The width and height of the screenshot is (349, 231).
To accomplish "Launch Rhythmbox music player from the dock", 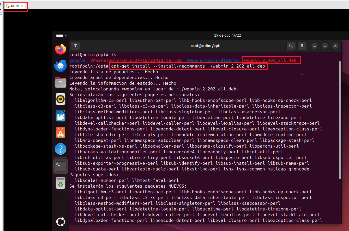I will 60,99.
